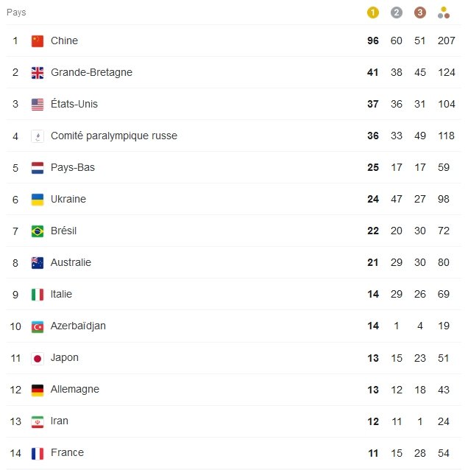Click the Russian Paralympic Committee emblem
Viewport: 468px width, 470px height.
pyautogui.click(x=38, y=136)
